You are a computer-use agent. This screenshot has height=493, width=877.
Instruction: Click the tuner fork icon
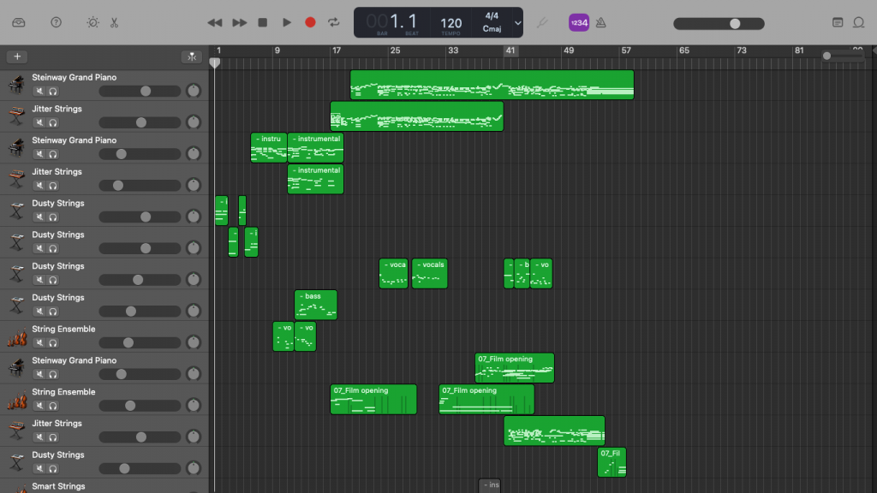coord(541,22)
